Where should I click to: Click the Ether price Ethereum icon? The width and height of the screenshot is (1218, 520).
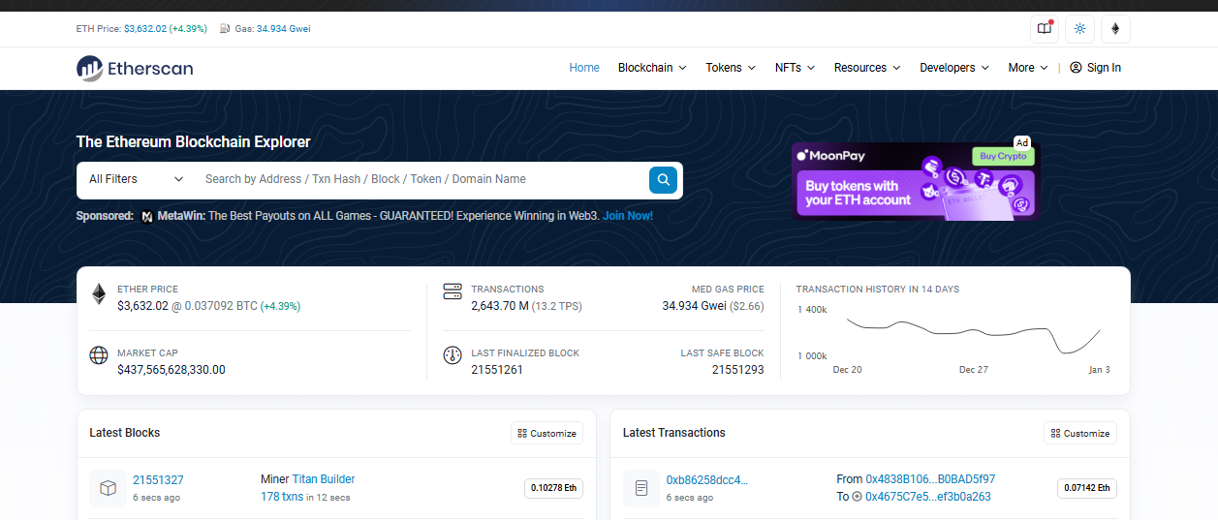pyautogui.click(x=99, y=294)
